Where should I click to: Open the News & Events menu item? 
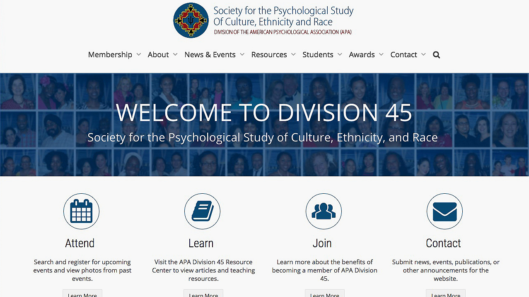pyautogui.click(x=210, y=55)
